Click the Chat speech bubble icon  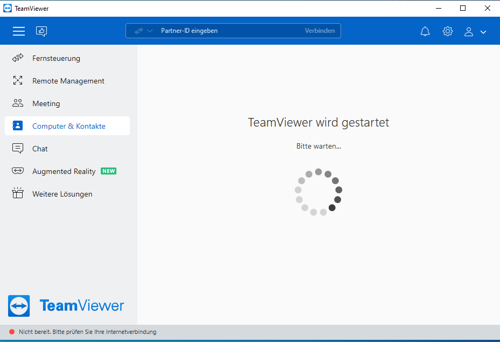click(18, 149)
